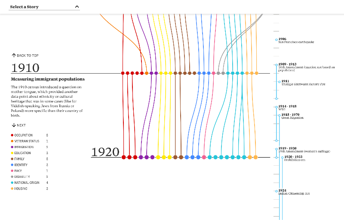
Task: Click the orange Housing legend dot
Action: click(x=12, y=189)
